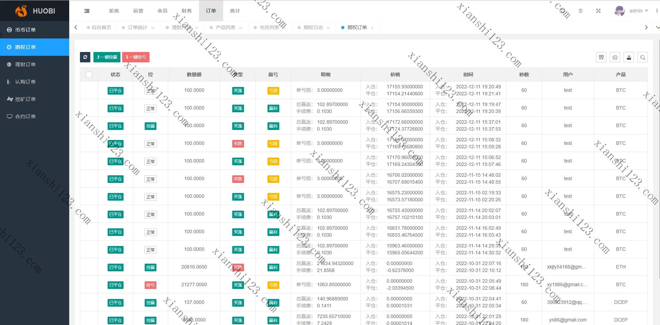Click the HUOBI flame logo
This screenshot has height=325, width=660.
tap(21, 11)
